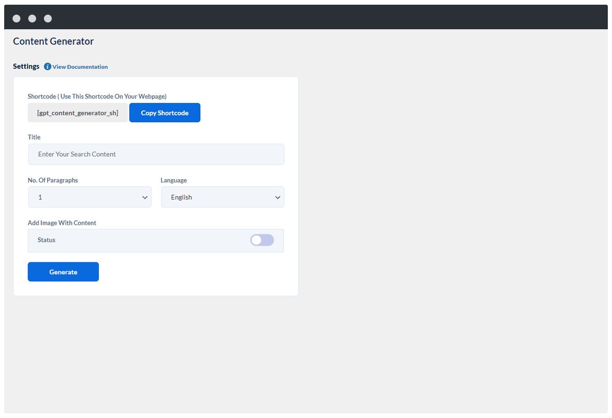612x418 pixels.
Task: Click the Settings section label
Action: (x=26, y=66)
